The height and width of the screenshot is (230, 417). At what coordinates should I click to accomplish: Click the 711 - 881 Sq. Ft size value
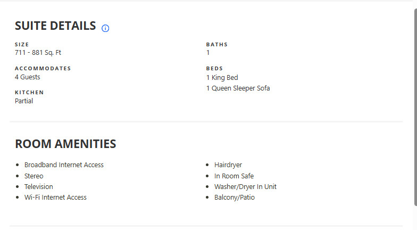pos(38,53)
